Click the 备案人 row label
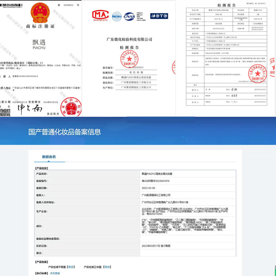This screenshot has width=276, height=276. click(40, 195)
